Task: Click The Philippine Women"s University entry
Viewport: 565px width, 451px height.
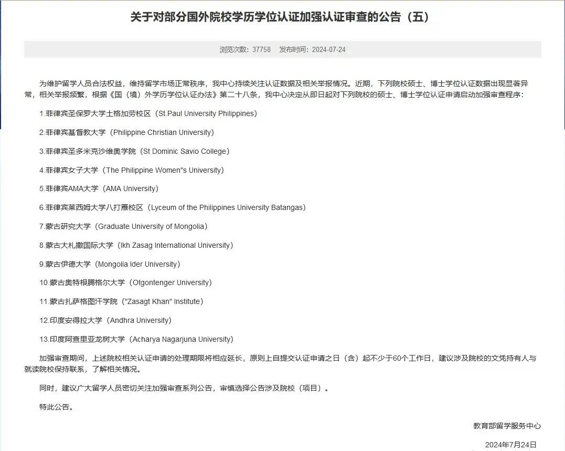Action: [132, 170]
